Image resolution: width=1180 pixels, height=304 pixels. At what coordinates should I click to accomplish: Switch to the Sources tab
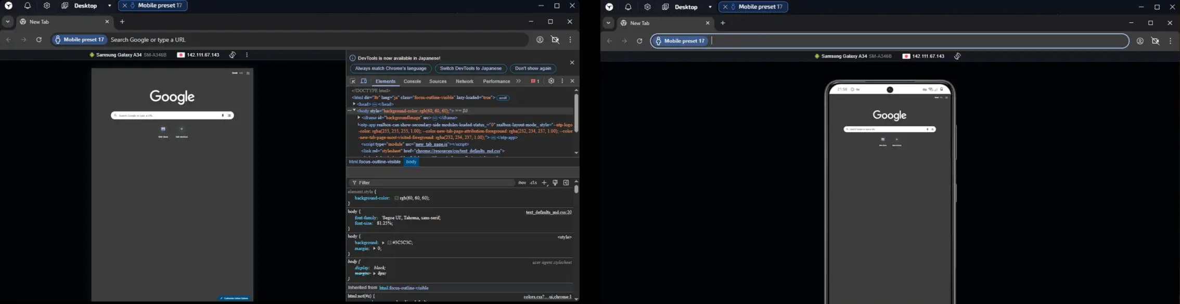(438, 82)
